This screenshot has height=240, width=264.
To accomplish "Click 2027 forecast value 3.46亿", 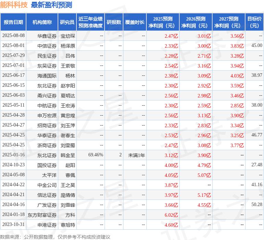I will coord(237,96).
